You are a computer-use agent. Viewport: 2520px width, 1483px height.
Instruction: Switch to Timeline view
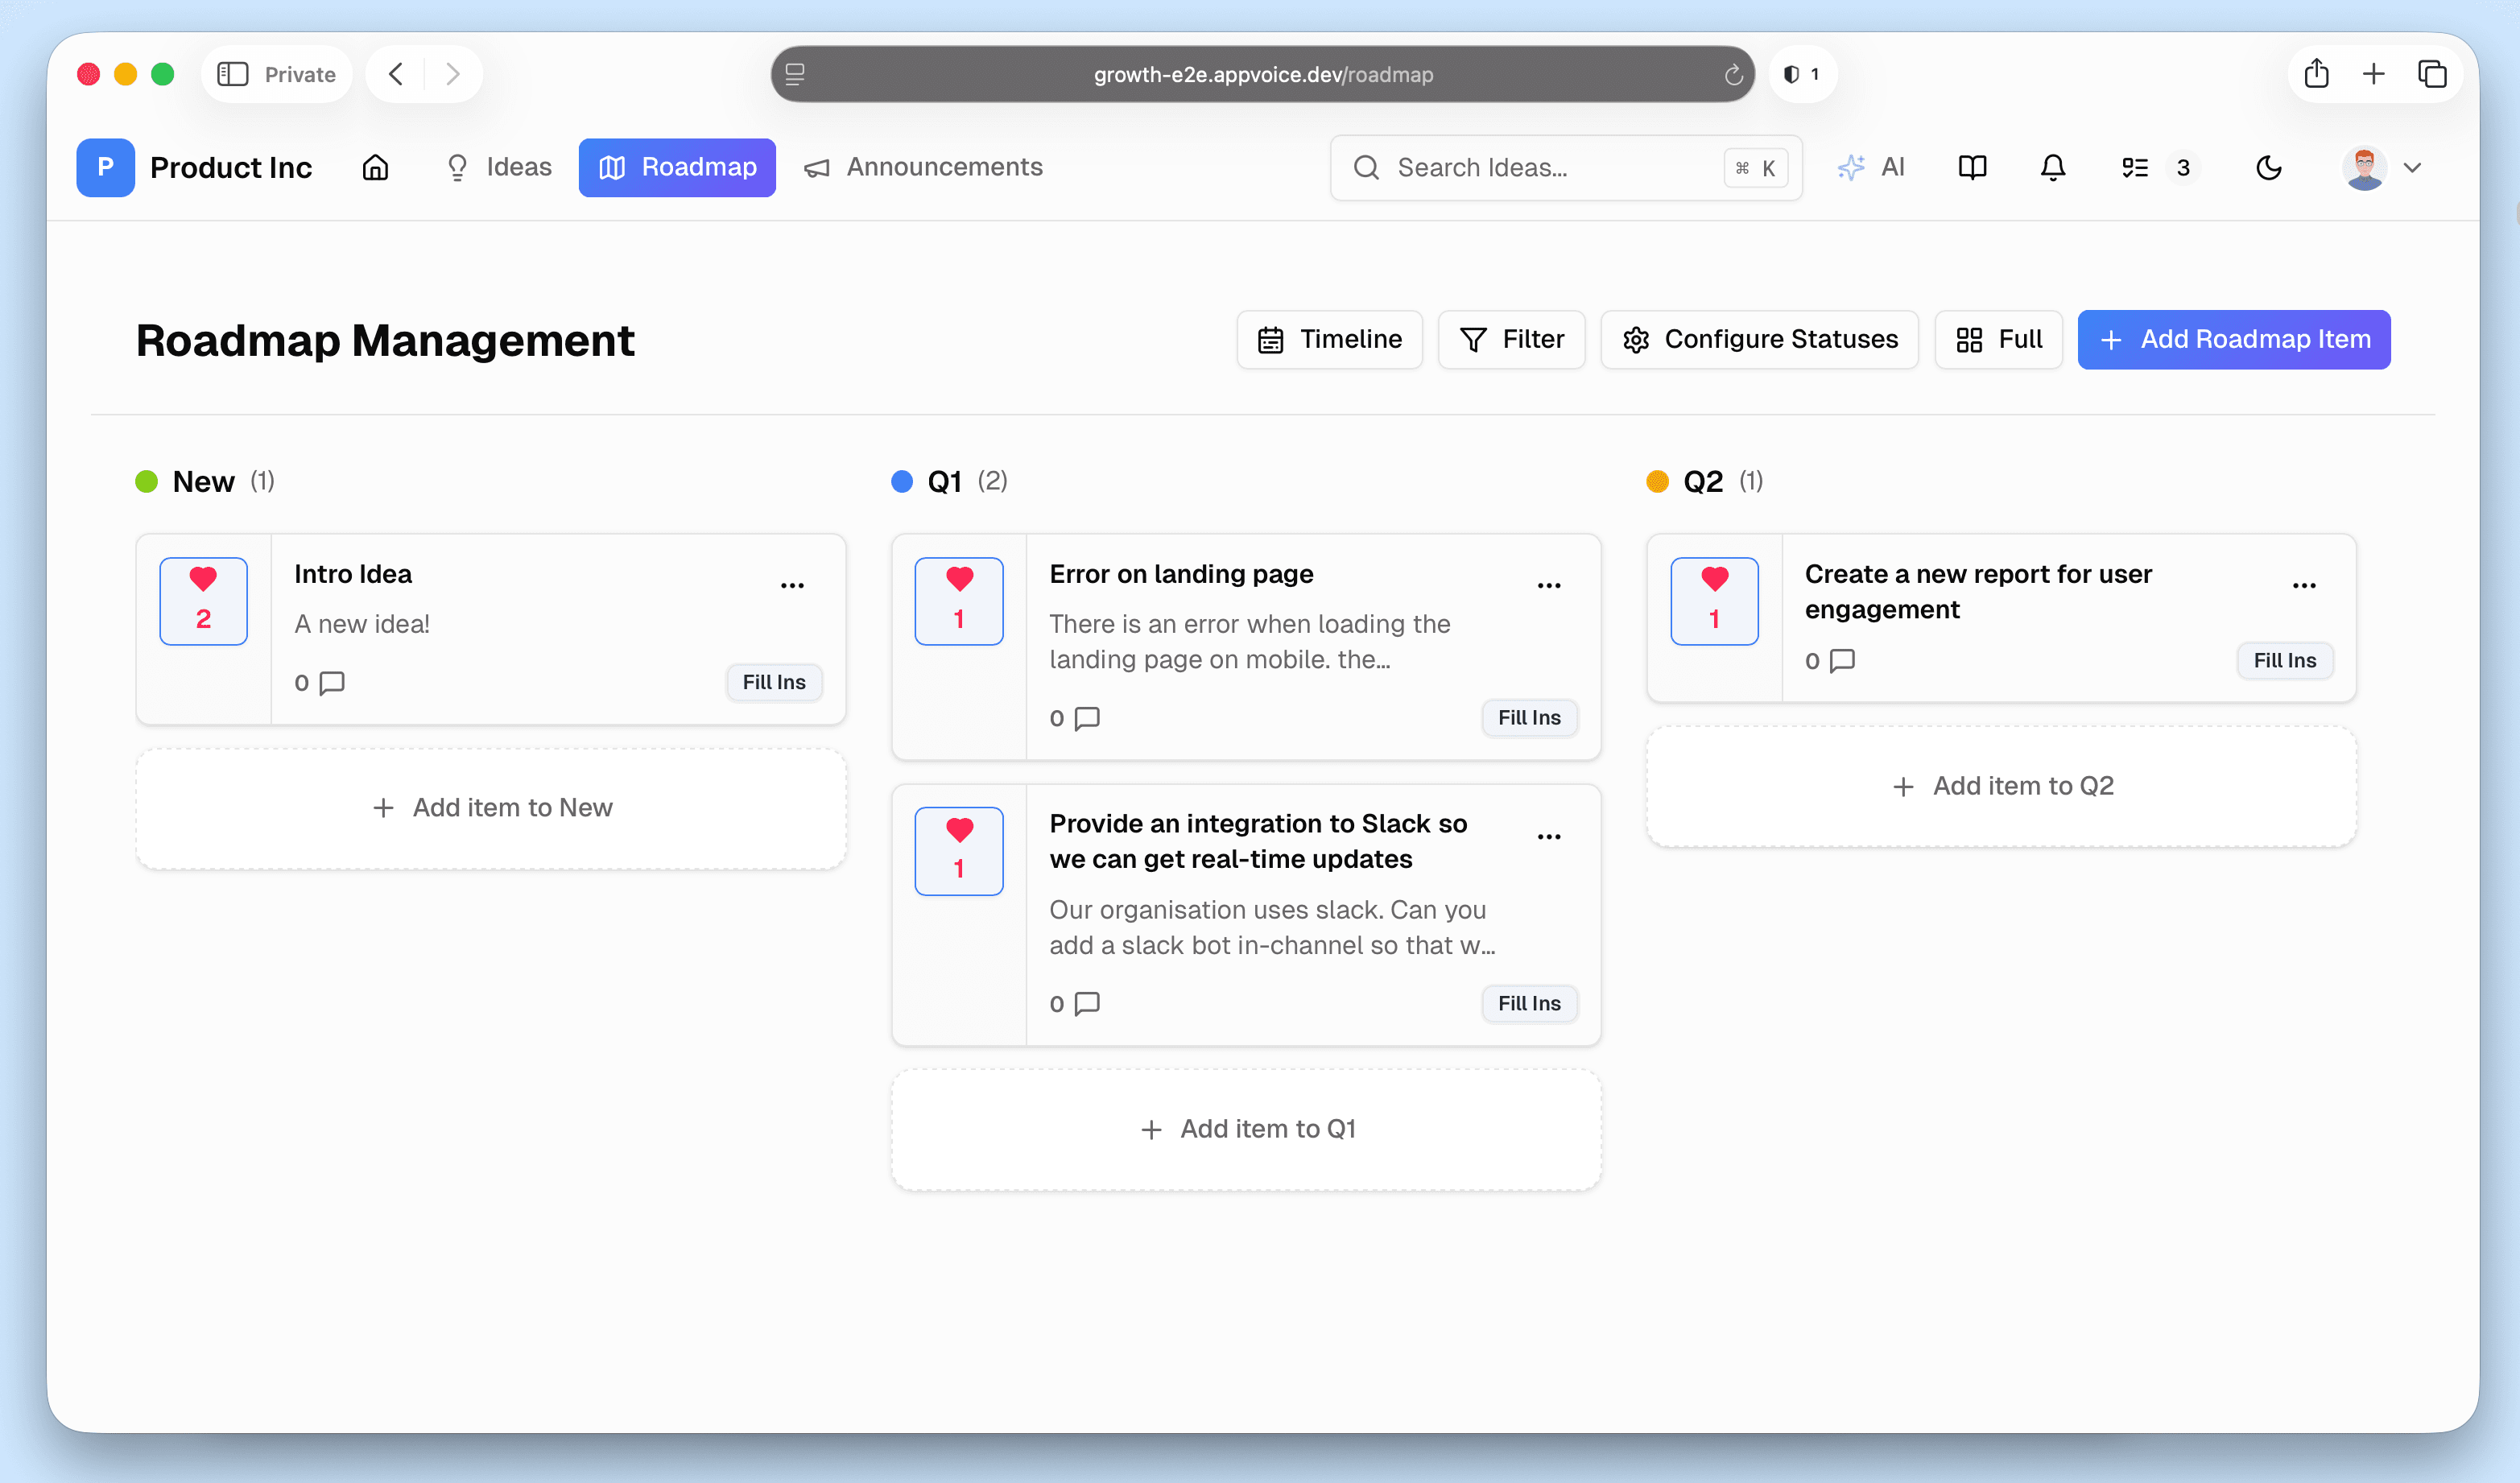click(x=1329, y=339)
